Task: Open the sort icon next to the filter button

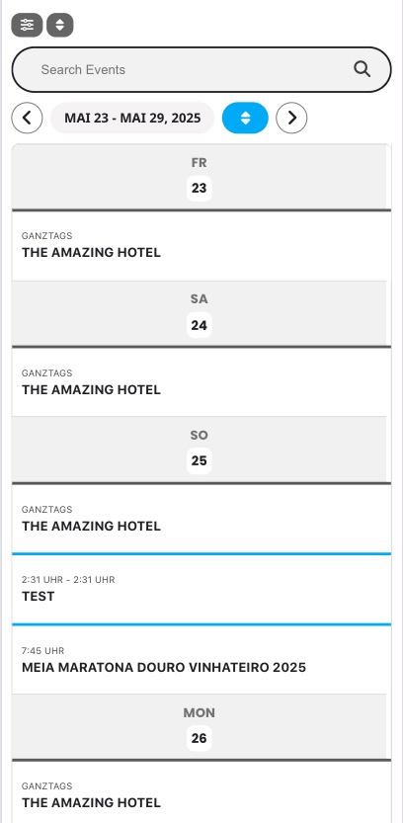Action: 60,25
